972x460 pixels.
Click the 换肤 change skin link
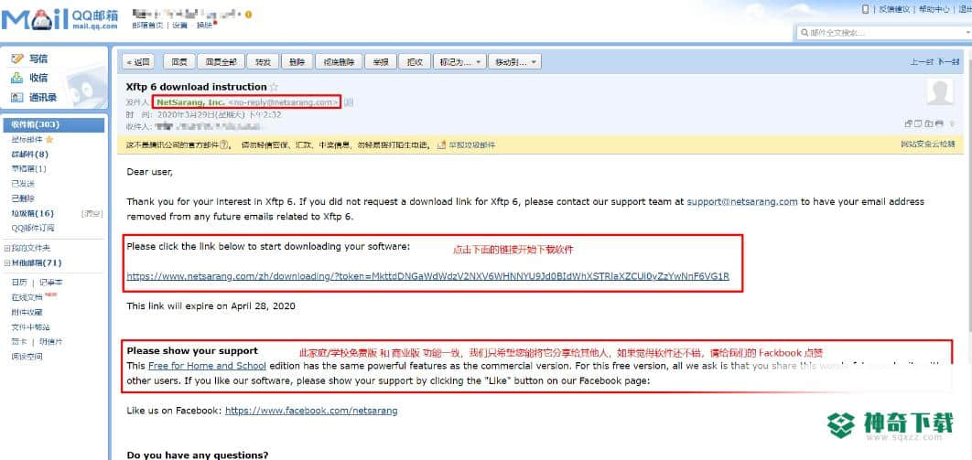[x=203, y=26]
